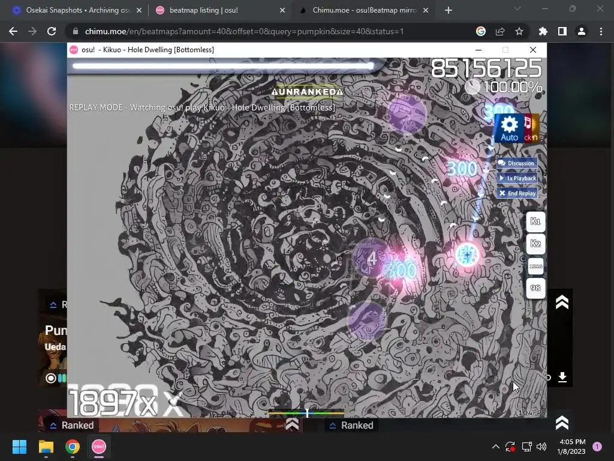The image size is (614, 461).
Task: Click the K1 key counter
Action: [x=535, y=221]
